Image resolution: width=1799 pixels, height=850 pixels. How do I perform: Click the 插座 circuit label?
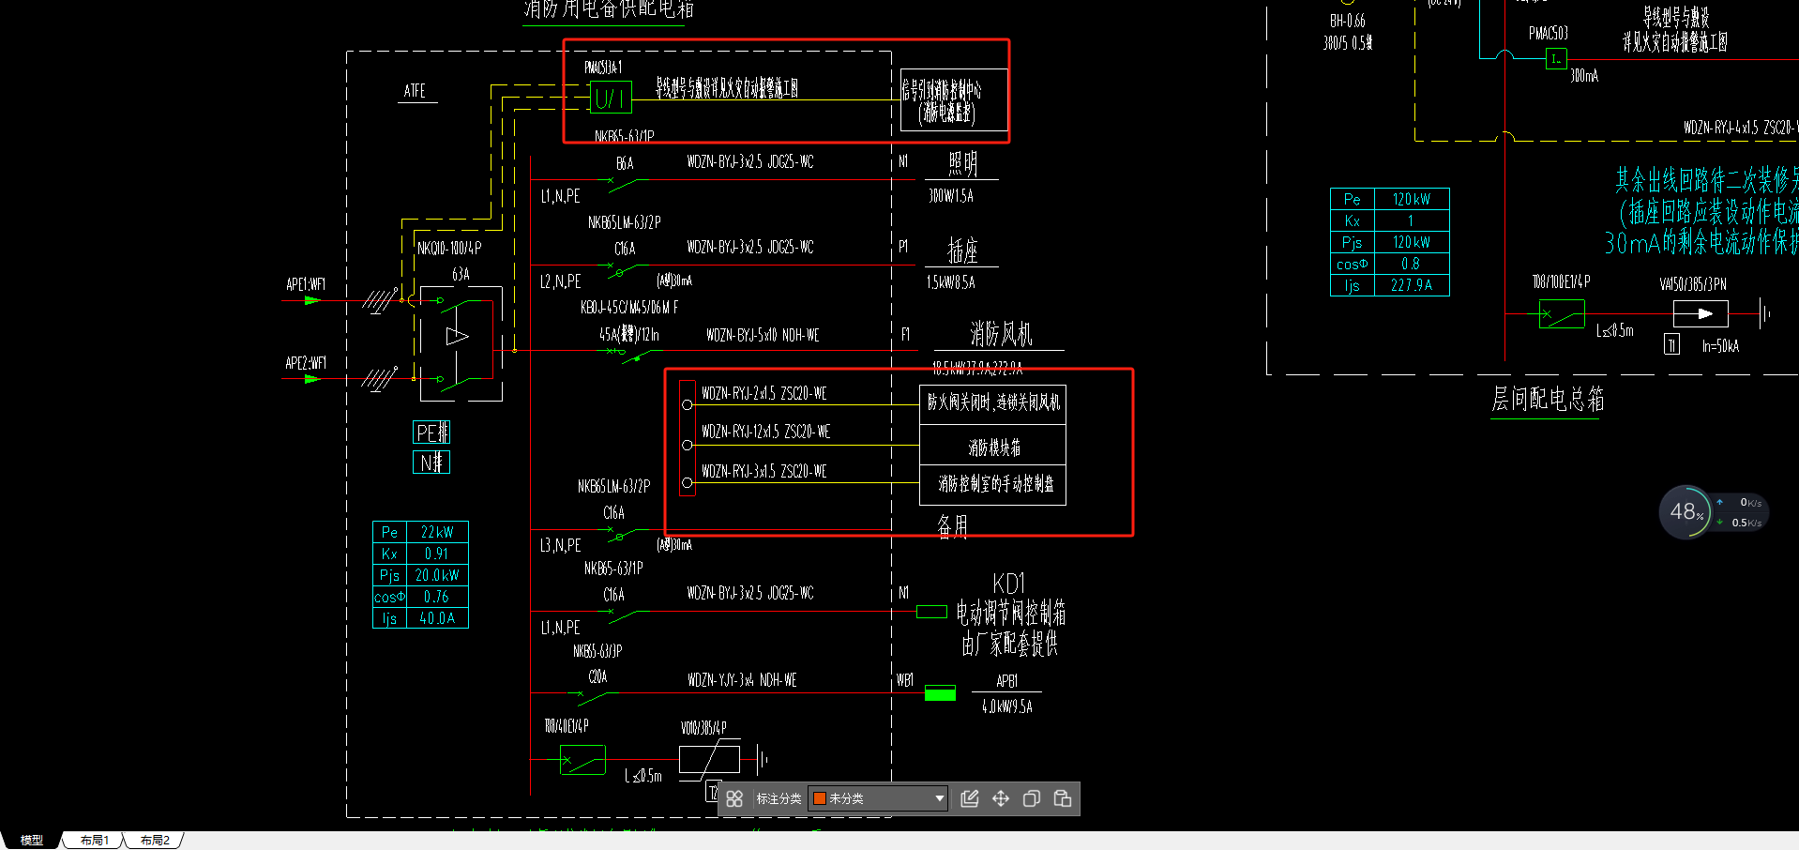click(962, 250)
